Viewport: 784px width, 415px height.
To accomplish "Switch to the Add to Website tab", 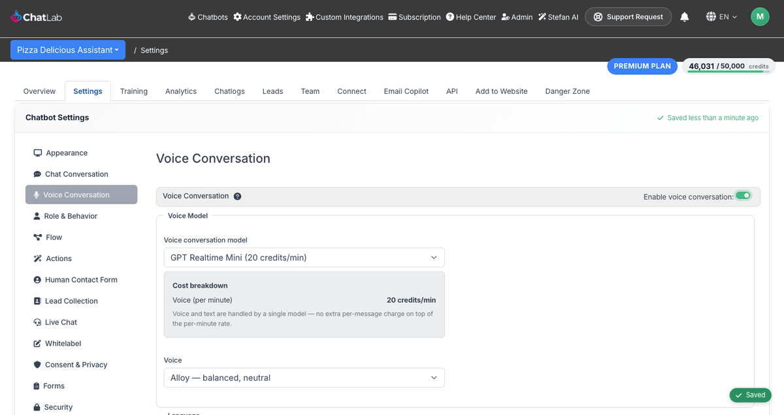I will click(x=501, y=91).
